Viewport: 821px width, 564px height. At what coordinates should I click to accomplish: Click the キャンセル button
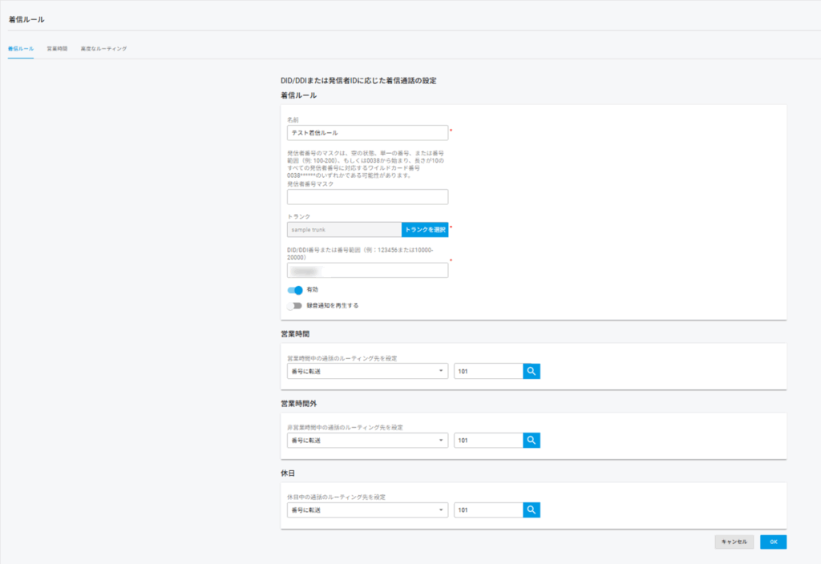pos(734,542)
